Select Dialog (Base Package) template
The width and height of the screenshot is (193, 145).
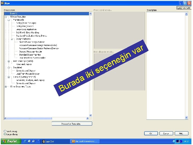point(26,23)
